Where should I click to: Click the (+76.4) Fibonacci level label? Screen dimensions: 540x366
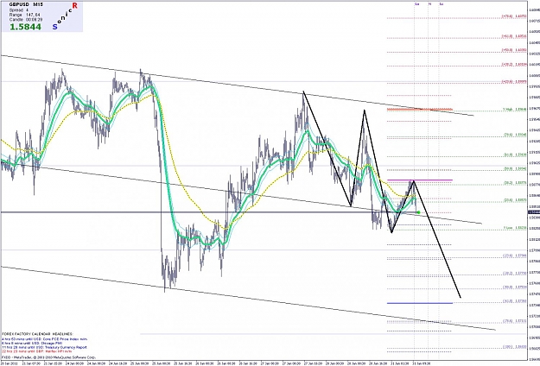point(514,16)
